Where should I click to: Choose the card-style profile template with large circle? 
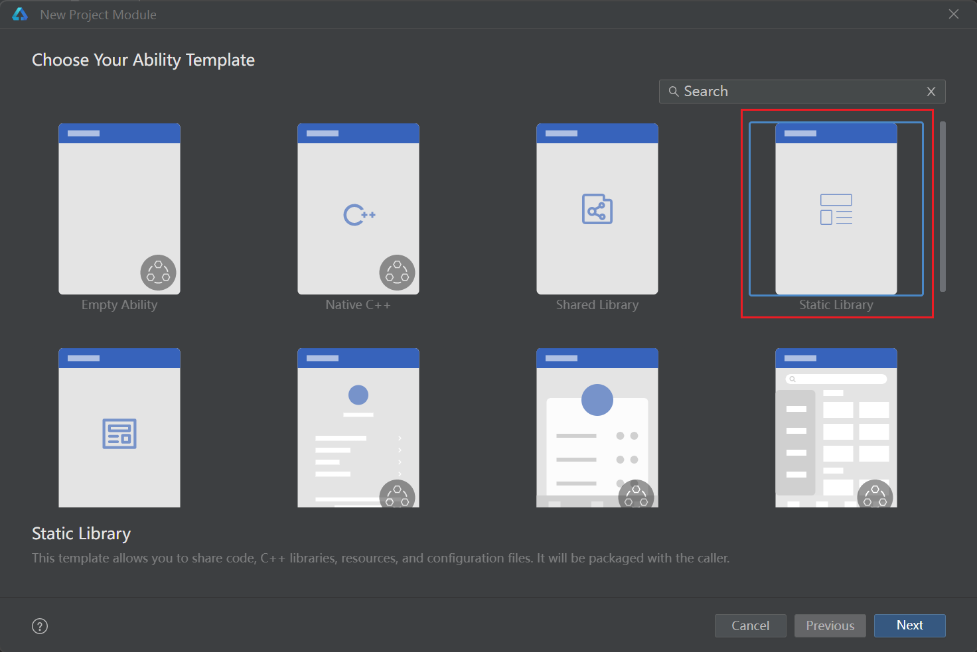coord(597,428)
